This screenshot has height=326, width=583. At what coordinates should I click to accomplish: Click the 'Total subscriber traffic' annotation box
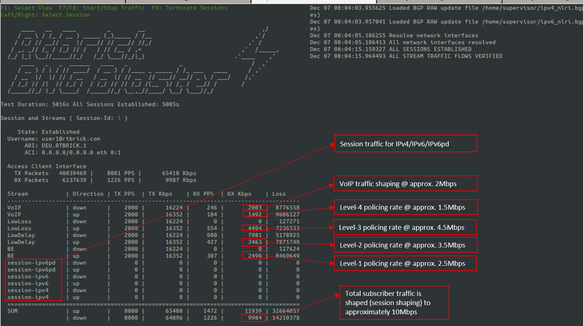pos(394,303)
